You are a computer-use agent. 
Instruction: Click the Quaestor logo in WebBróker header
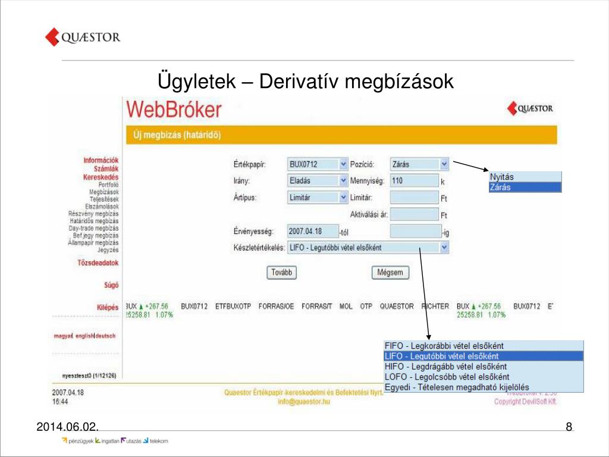(x=530, y=108)
